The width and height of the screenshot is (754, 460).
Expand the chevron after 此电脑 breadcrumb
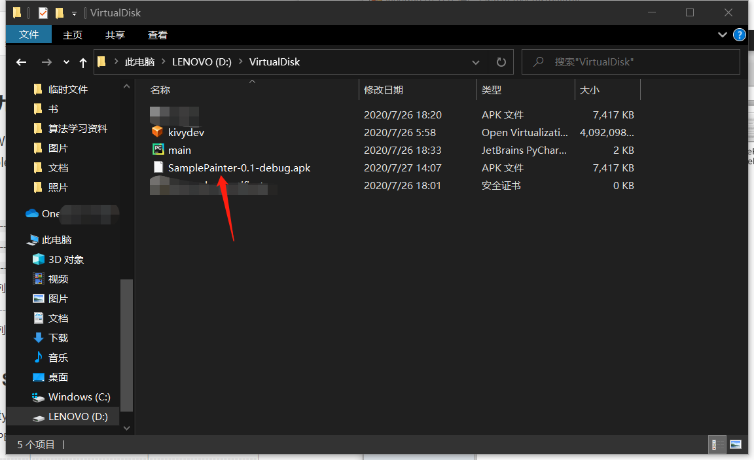164,62
